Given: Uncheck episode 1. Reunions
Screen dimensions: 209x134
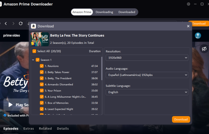Looking at the screenshot, I should [42, 66].
